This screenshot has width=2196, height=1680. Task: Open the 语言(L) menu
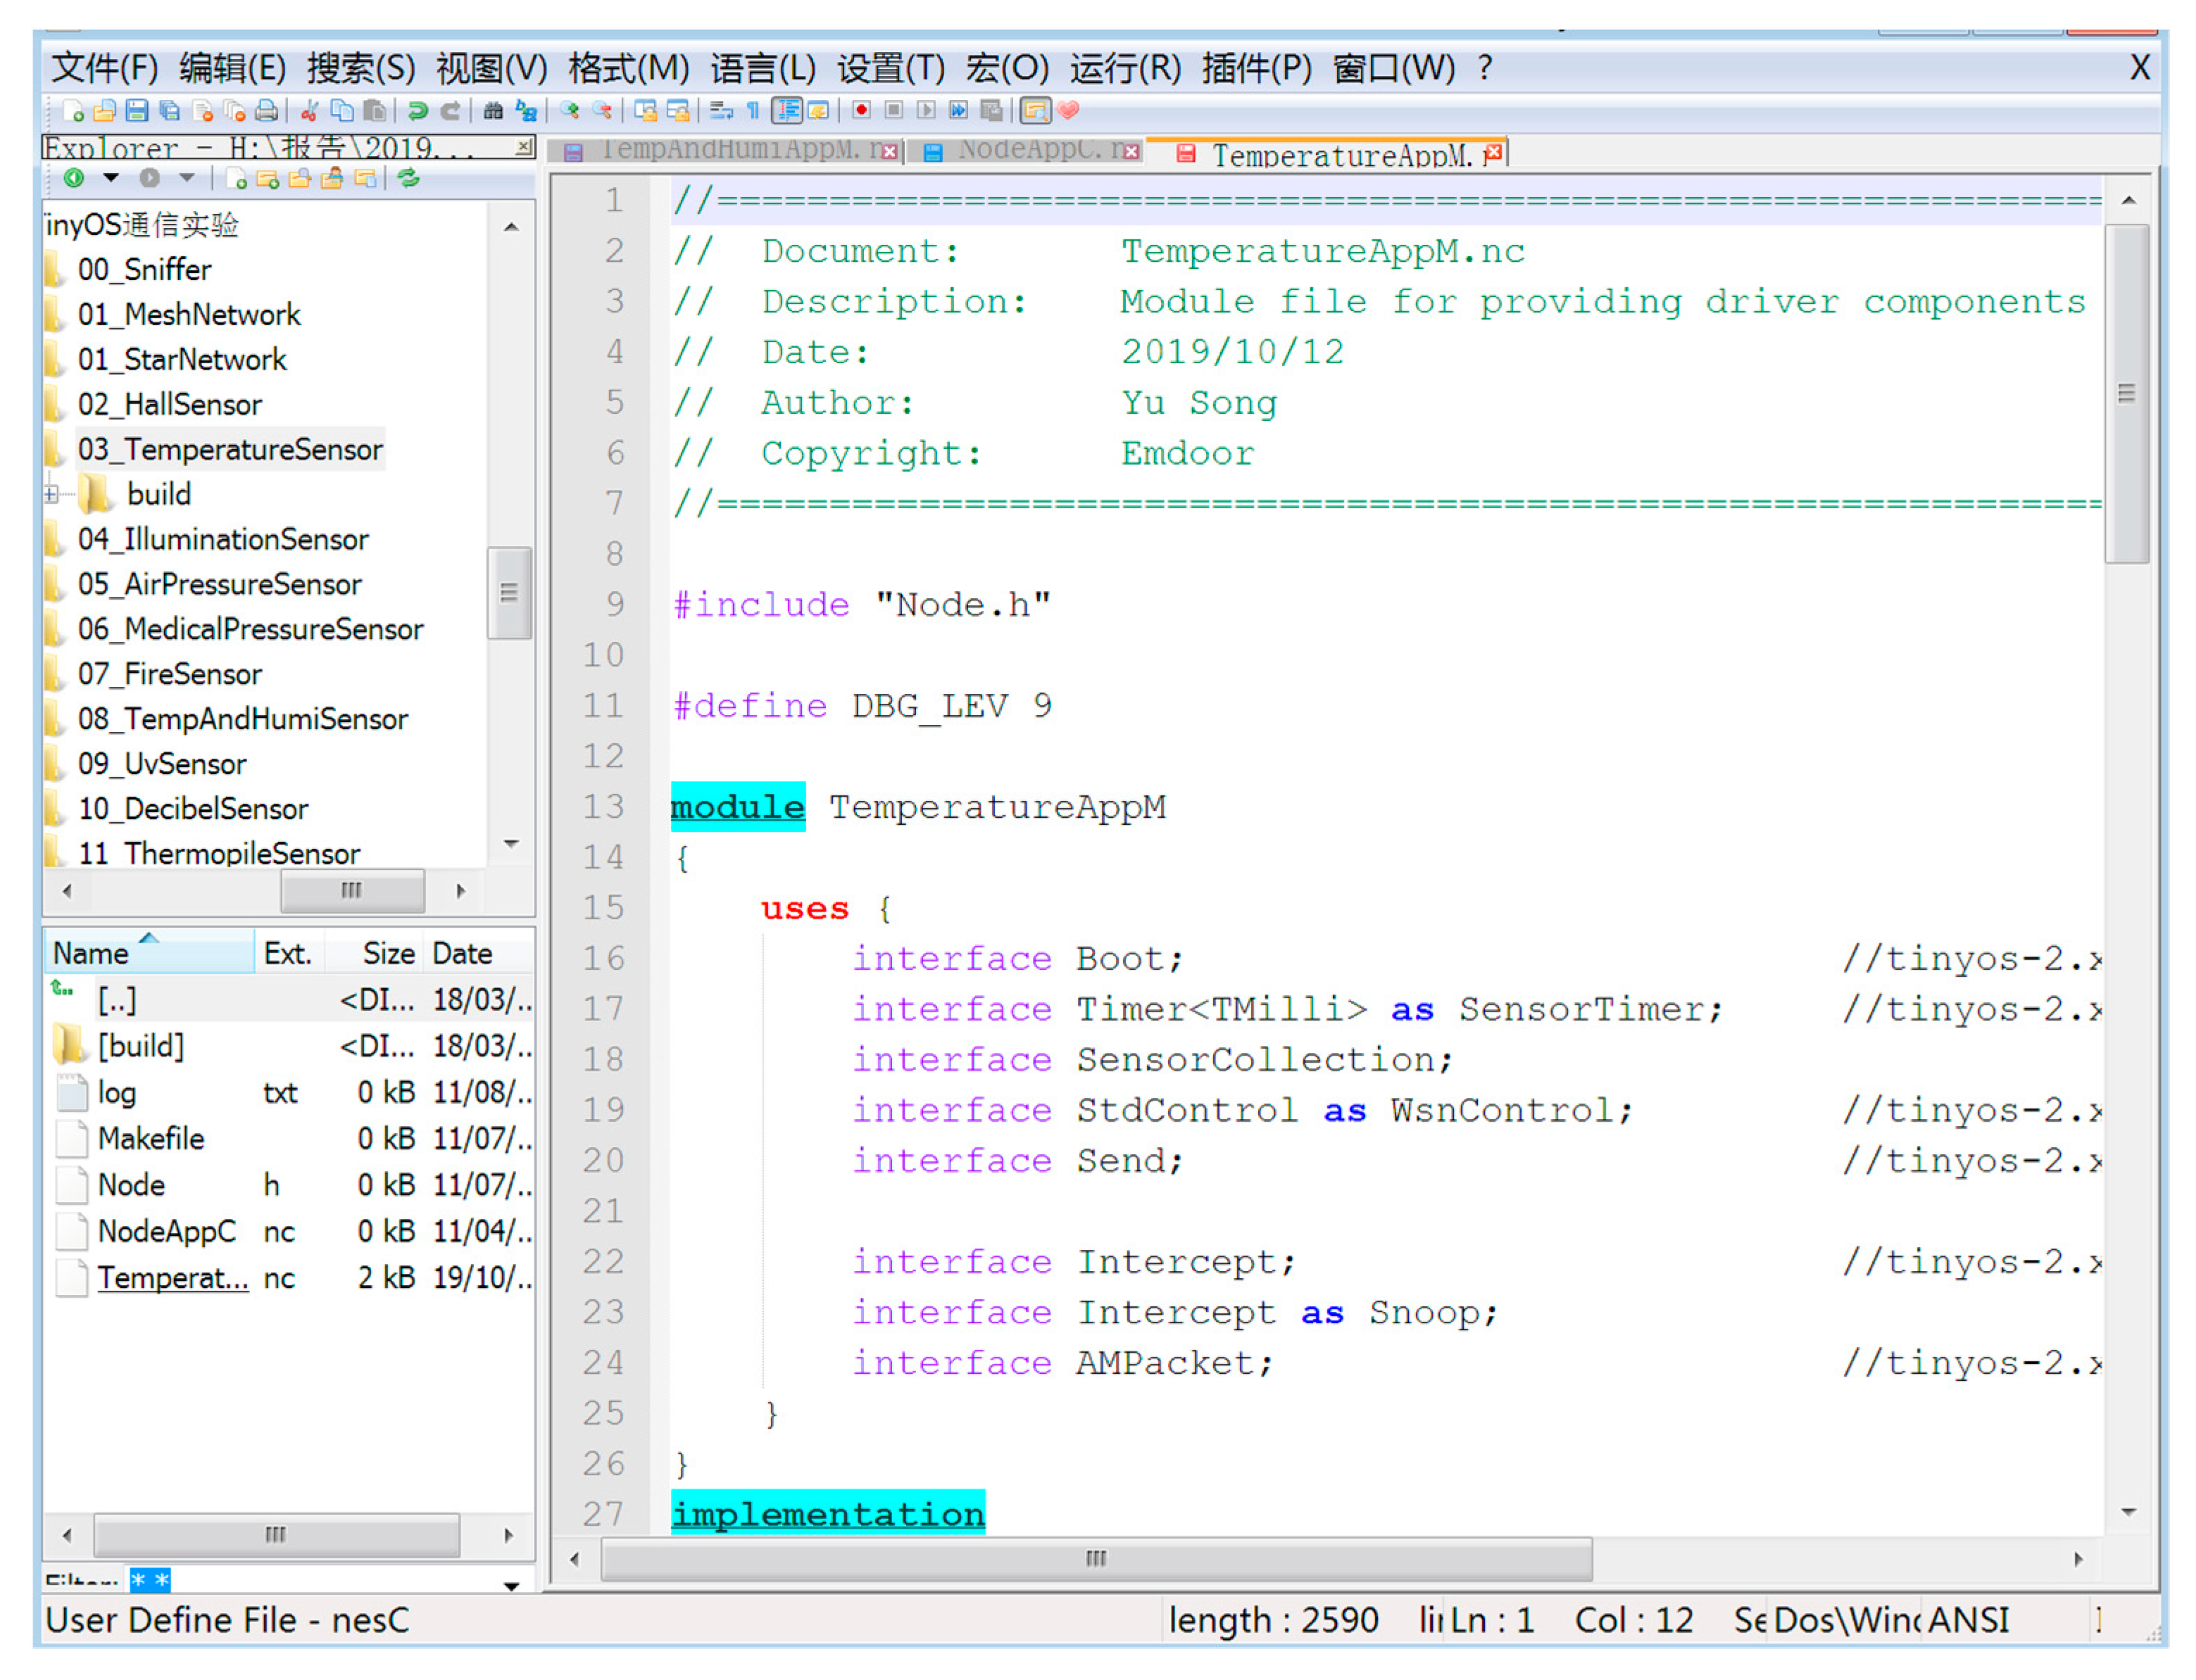763,69
